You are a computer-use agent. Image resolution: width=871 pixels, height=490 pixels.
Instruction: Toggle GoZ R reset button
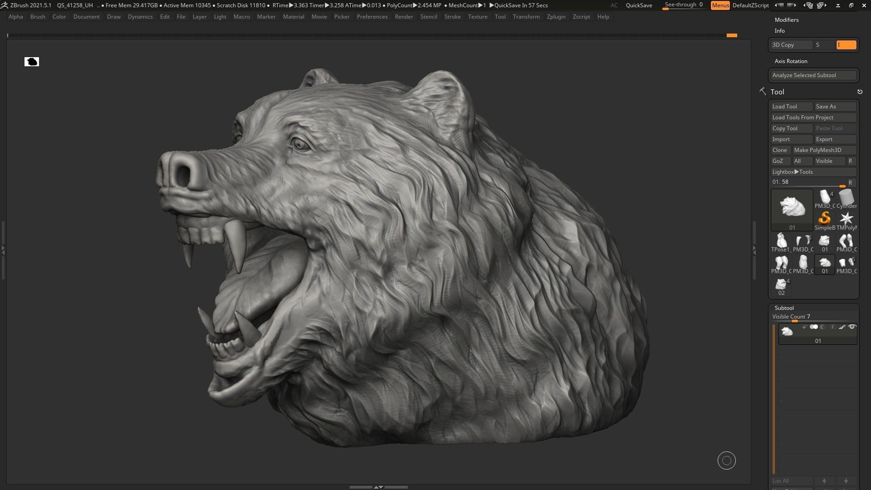[851, 161]
